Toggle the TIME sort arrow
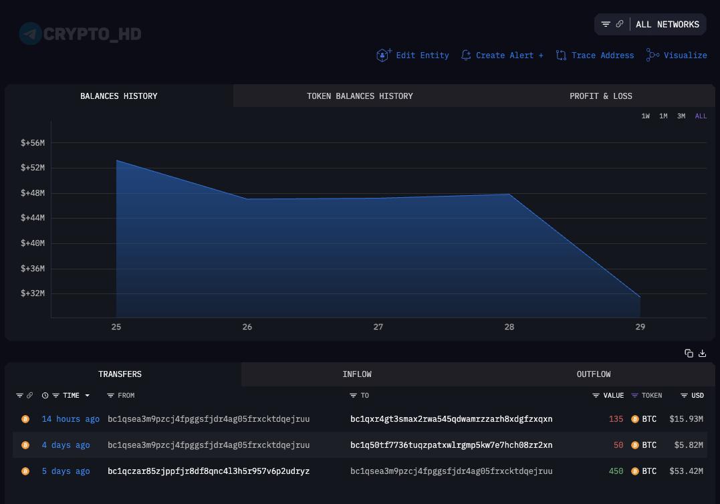 pos(88,395)
